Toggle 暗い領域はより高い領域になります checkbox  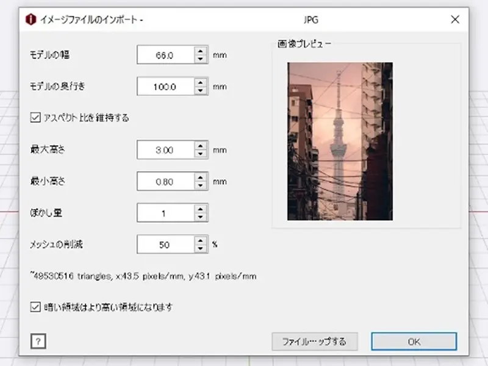point(35,307)
